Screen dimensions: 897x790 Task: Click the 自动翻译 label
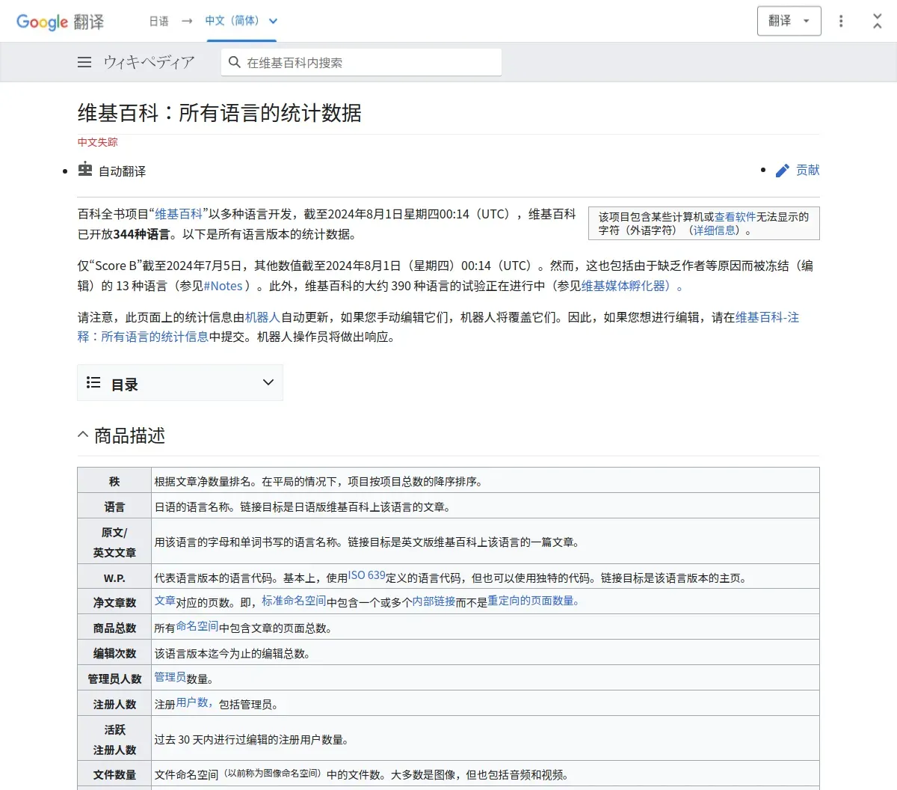coord(123,171)
